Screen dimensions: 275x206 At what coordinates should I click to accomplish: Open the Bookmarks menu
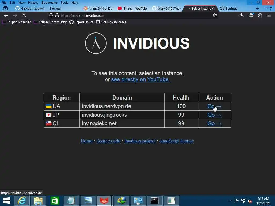click(49, 3)
